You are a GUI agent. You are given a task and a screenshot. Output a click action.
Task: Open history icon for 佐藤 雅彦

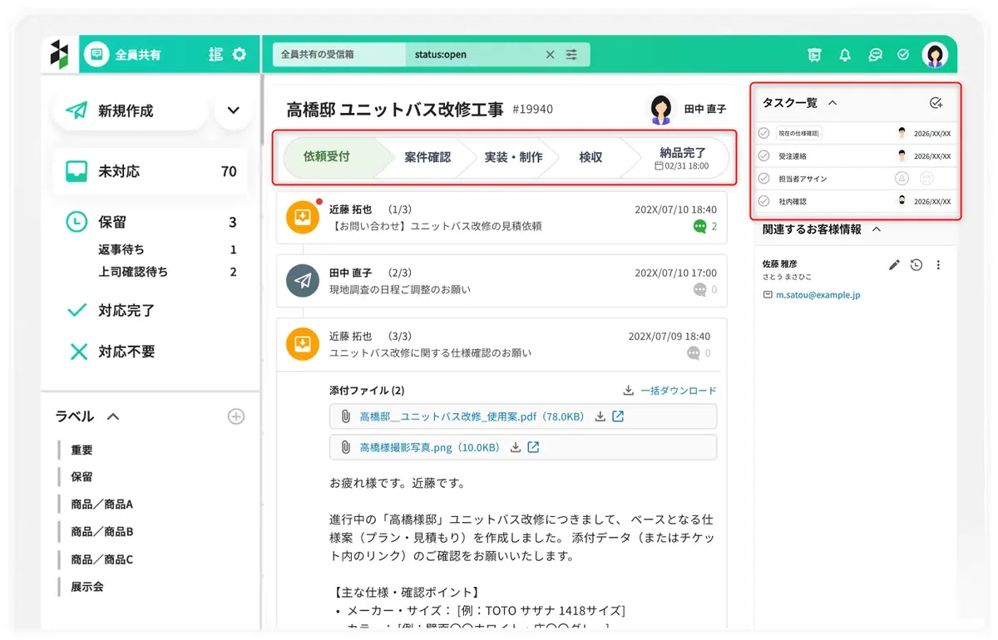click(x=916, y=265)
